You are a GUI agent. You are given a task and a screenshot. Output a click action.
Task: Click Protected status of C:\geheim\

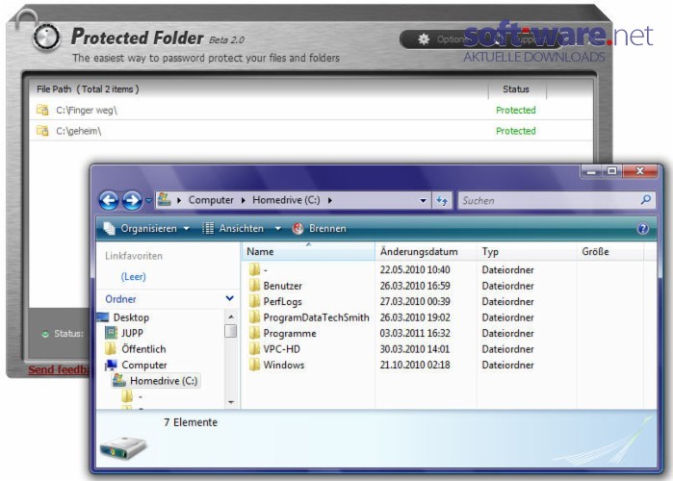pos(515,131)
